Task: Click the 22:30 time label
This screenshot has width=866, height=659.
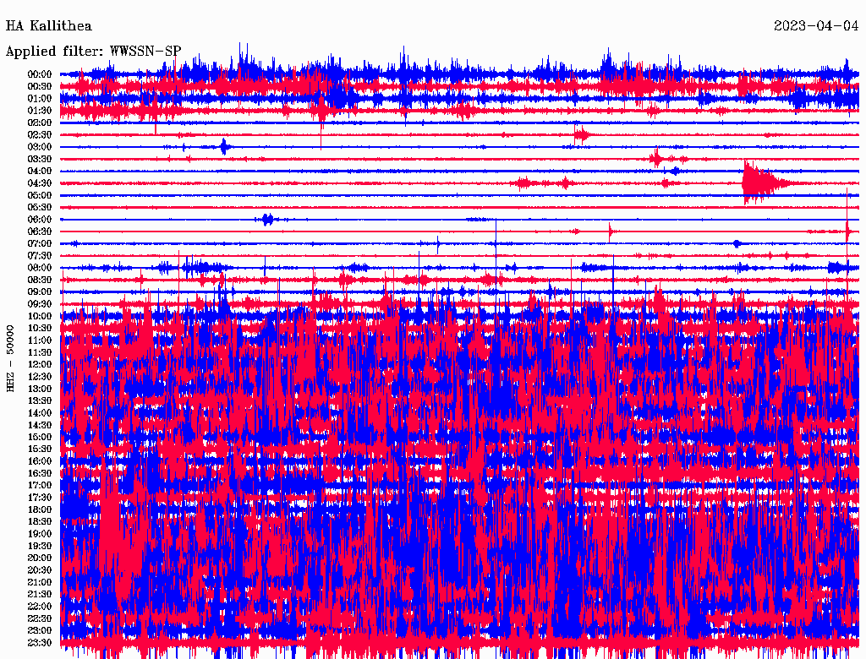Action: pyautogui.click(x=40, y=618)
